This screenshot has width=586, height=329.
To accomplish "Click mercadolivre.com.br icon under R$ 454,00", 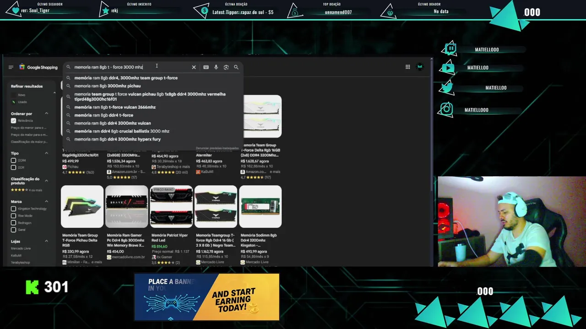I will tap(109, 257).
